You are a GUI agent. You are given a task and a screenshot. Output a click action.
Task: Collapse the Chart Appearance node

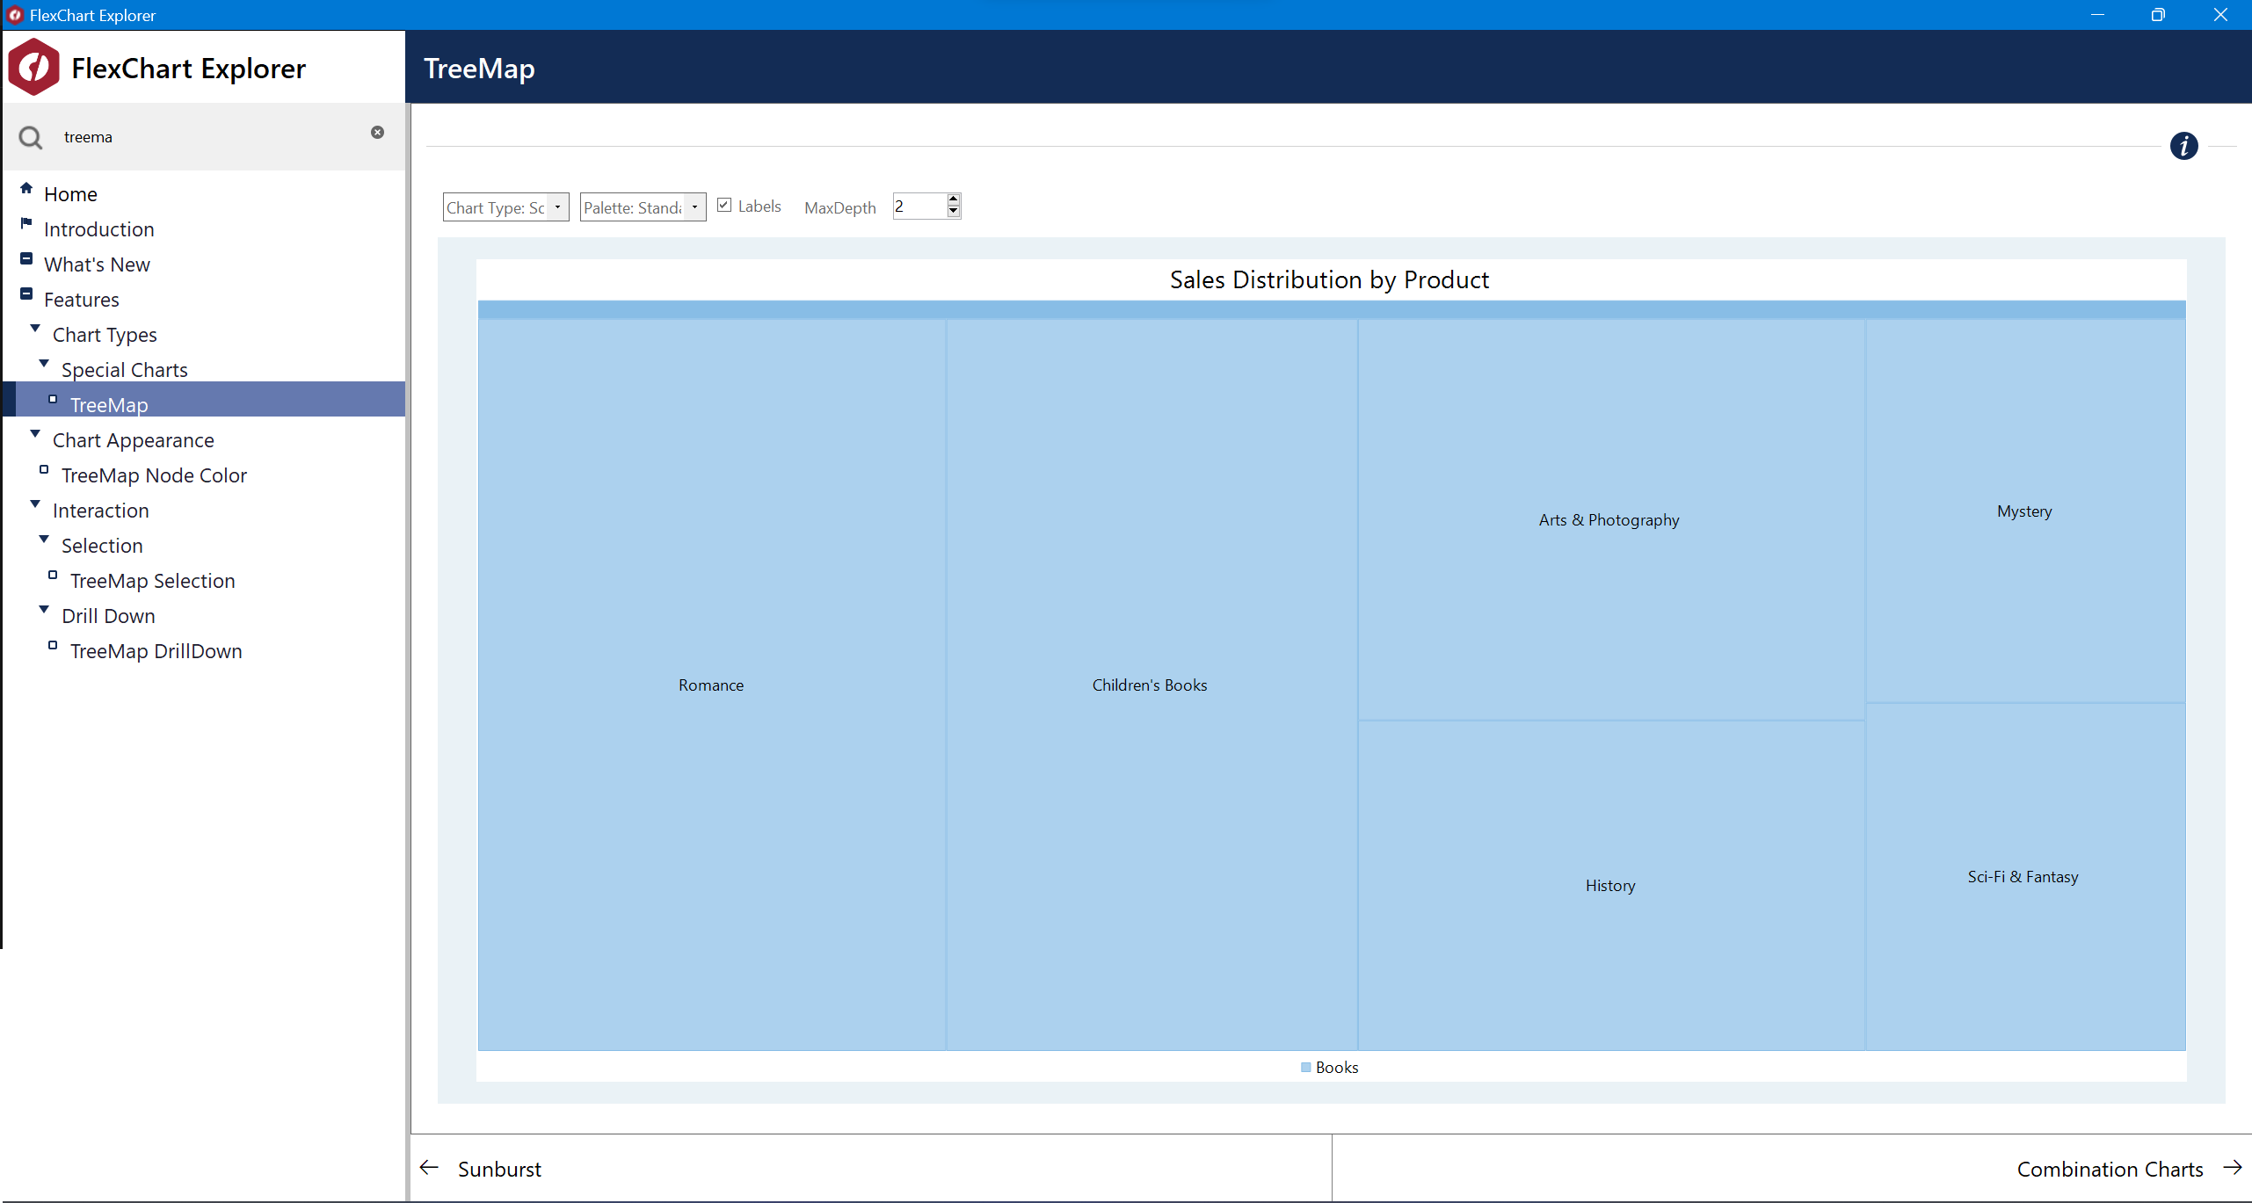pos(35,433)
